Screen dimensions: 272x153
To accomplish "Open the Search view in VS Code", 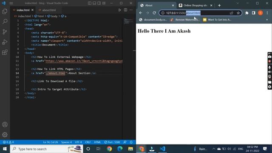I will [5, 22].
